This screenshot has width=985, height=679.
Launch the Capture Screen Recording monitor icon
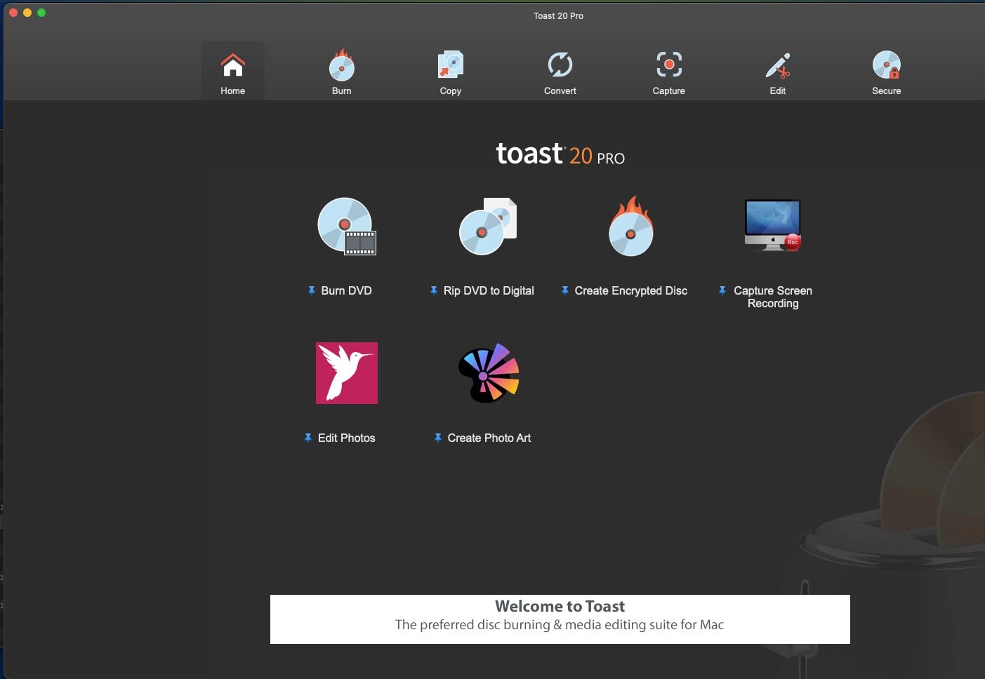coord(773,225)
